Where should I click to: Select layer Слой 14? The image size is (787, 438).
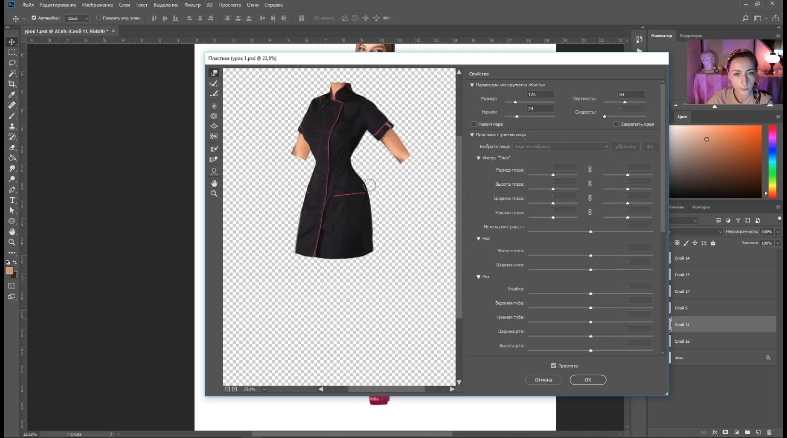[x=723, y=258]
